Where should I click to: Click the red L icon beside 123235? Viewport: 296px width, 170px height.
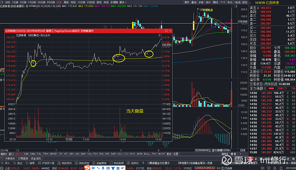coord(250,3)
